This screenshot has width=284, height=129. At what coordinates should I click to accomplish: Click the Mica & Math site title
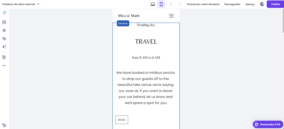click(x=129, y=16)
